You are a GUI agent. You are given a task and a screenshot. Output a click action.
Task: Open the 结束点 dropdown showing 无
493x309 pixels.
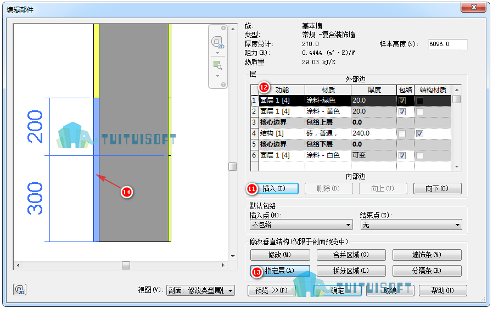click(x=411, y=225)
